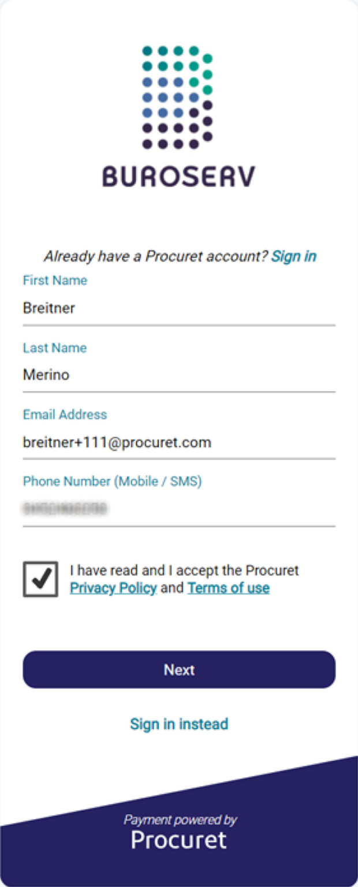The height and width of the screenshot is (887, 358).
Task: Open the Terms of use link
Action: point(228,588)
